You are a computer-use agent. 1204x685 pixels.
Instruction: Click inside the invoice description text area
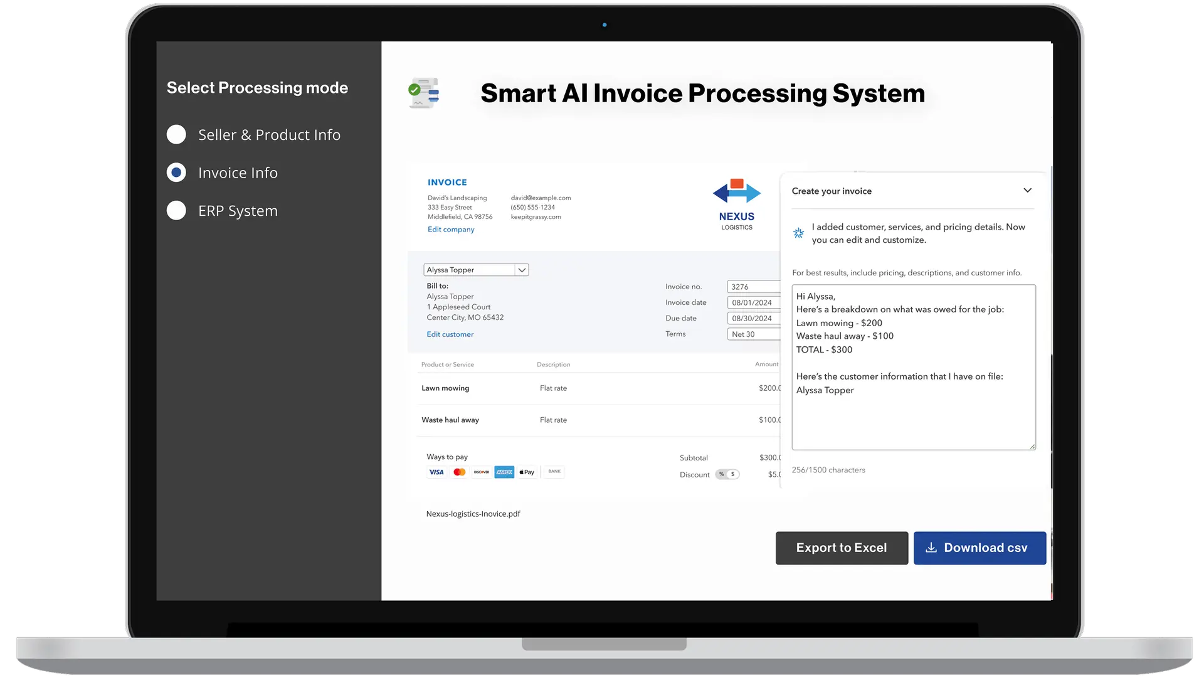coord(914,368)
